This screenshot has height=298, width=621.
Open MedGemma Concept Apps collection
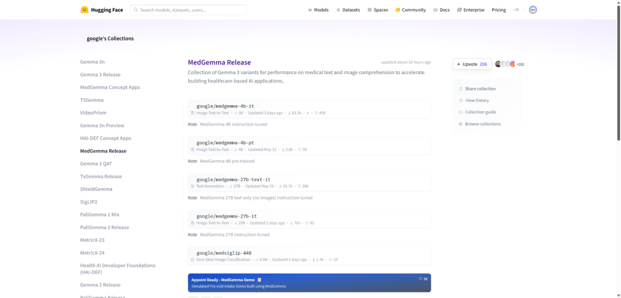coord(110,87)
